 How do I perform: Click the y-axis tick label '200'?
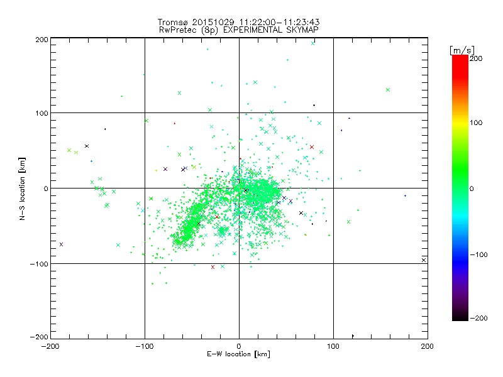(x=41, y=40)
